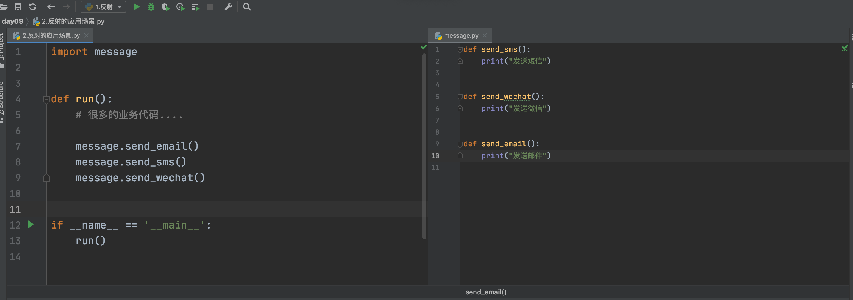Click 'run()' call on line 13
This screenshot has width=853, height=300.
point(90,241)
